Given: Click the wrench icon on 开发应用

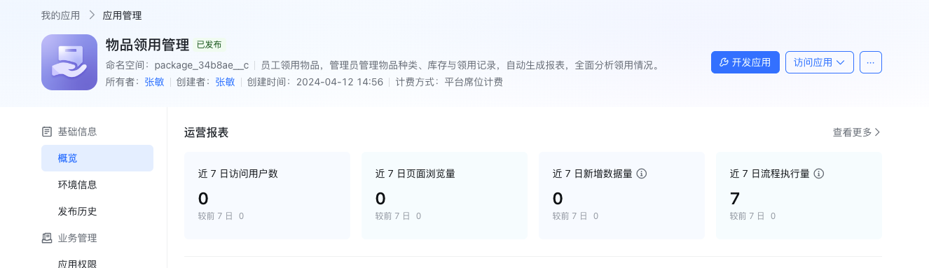Looking at the screenshot, I should coord(724,62).
